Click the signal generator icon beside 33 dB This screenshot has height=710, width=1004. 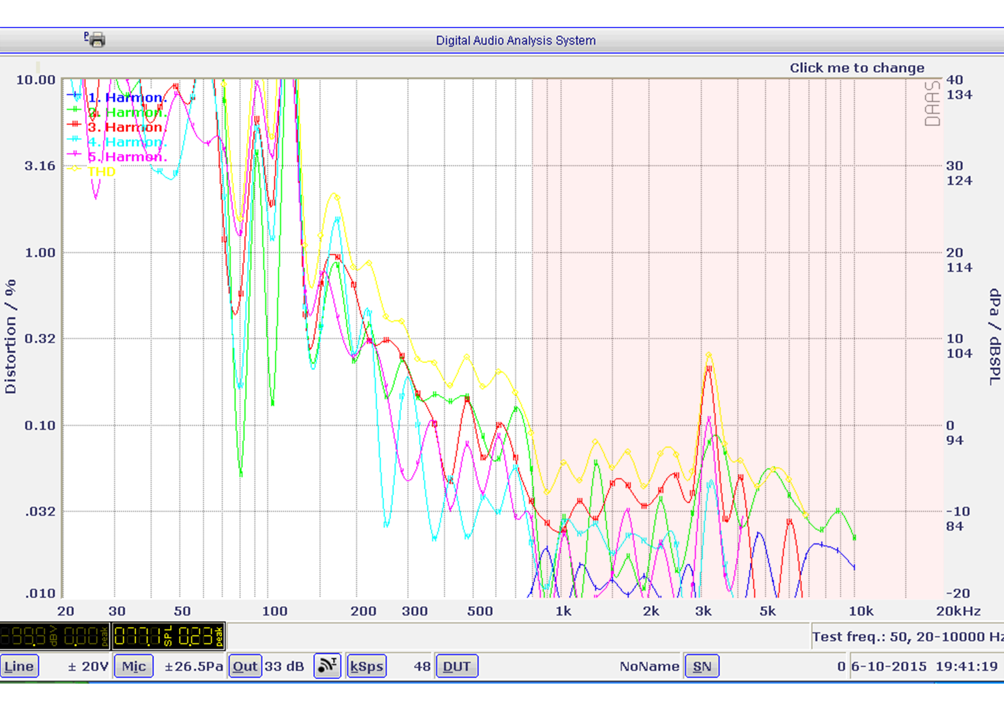(x=327, y=666)
